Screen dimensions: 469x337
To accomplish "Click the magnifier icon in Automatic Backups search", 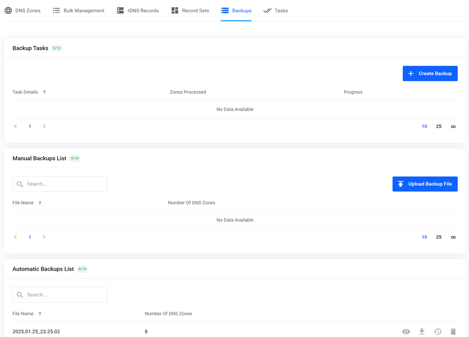I will (20, 294).
